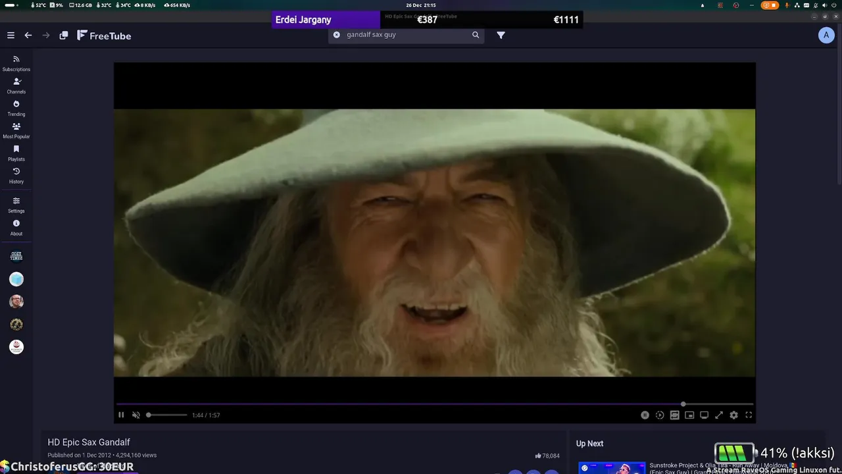Open the profile selector 'A' avatar

tap(826, 36)
